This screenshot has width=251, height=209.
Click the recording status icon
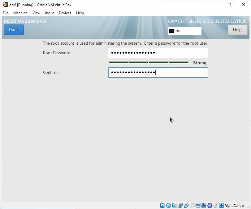pos(204,206)
